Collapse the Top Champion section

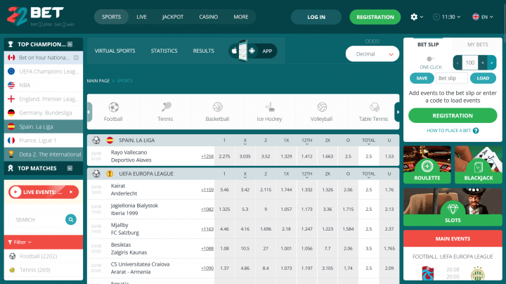tap(70, 44)
